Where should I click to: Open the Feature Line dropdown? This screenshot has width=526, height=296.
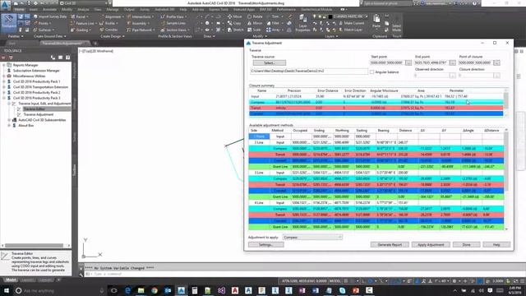click(x=84, y=23)
